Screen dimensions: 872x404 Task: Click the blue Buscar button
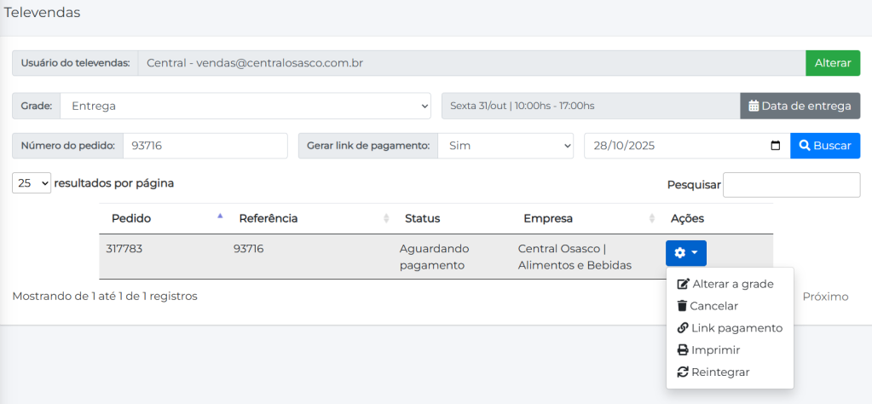pos(824,146)
